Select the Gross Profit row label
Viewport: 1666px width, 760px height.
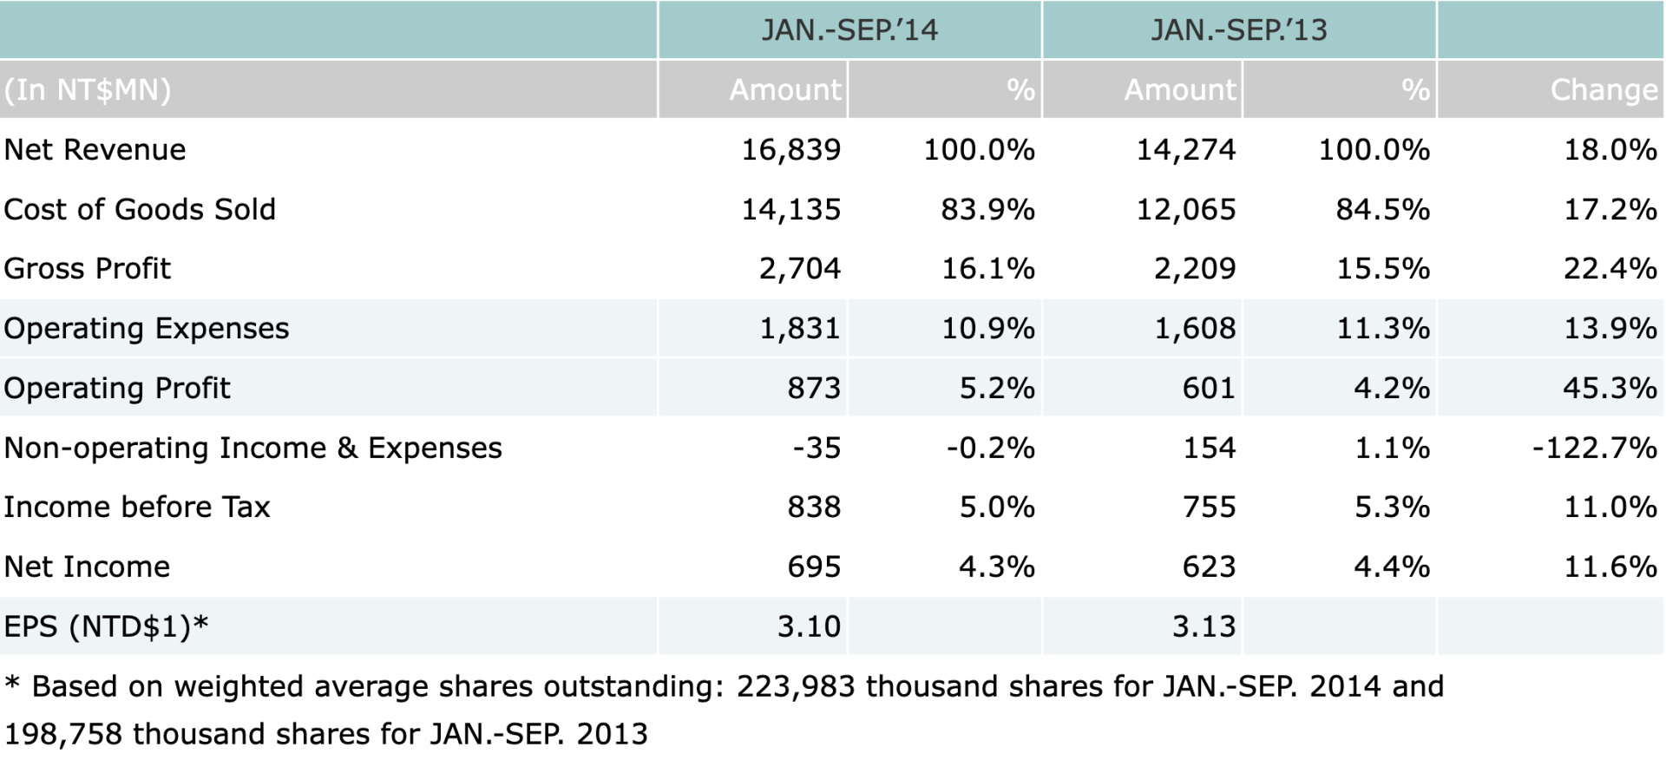click(x=87, y=269)
